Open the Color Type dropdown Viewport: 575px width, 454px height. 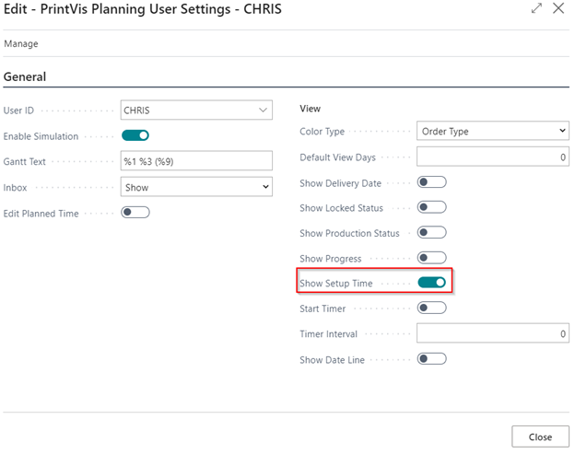(492, 131)
